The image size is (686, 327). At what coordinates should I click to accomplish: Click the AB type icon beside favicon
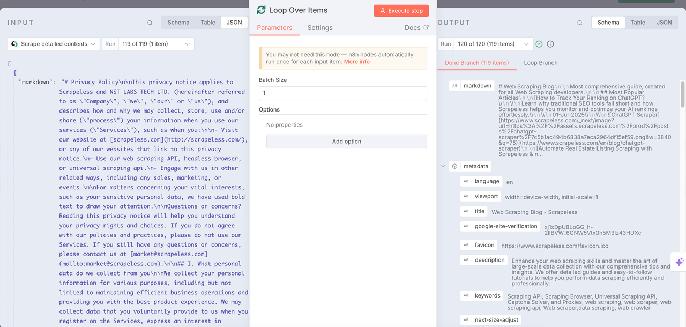[x=466, y=245]
